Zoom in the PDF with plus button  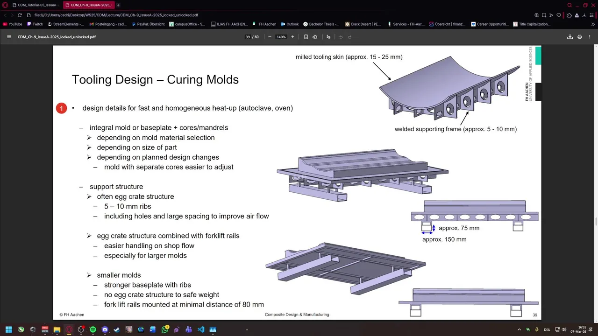click(292, 37)
